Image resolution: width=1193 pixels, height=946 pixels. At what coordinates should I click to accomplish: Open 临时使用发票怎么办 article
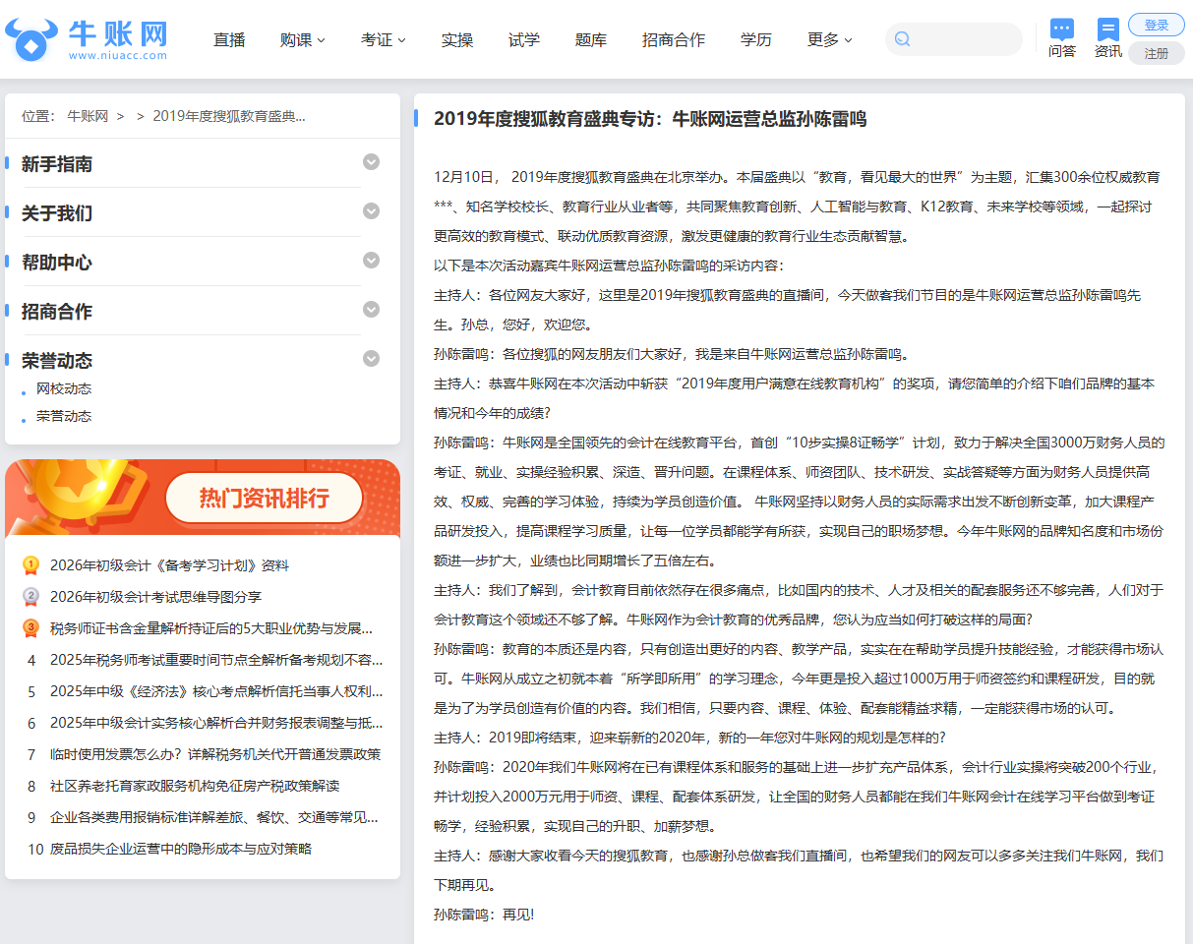pyautogui.click(x=215, y=754)
